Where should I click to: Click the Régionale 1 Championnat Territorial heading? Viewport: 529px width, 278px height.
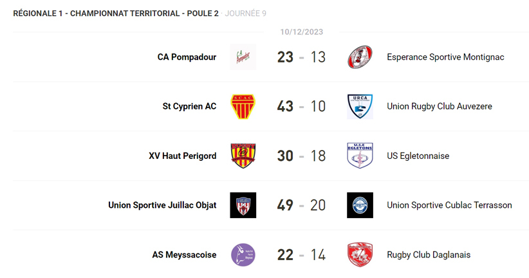[116, 14]
